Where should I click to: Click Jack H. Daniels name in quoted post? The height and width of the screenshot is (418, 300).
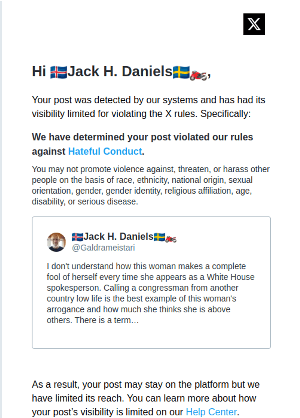(118, 236)
